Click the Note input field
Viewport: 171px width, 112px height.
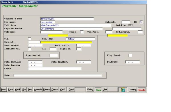58,75
